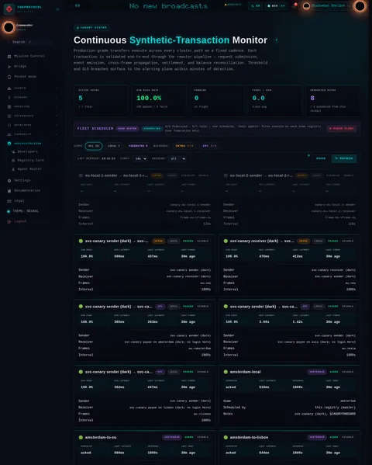Enable the eu-local-2-sender path
Viewport: 372px width, 465px height.
coord(348,175)
